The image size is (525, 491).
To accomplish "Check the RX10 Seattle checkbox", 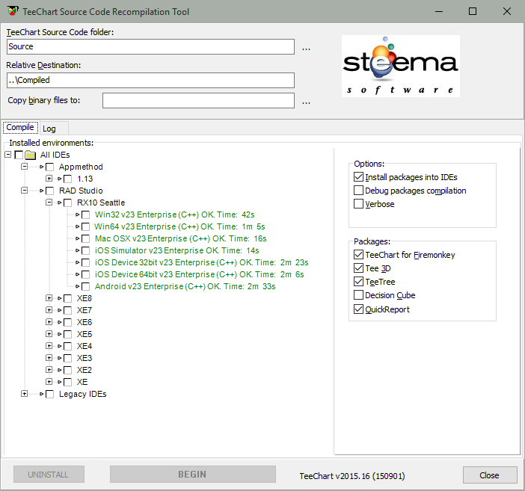I will coord(67,203).
